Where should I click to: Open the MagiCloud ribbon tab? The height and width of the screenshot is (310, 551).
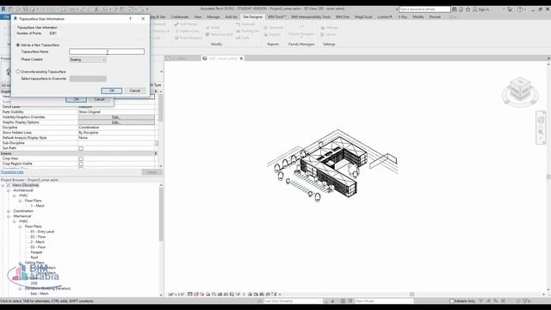[363, 17]
